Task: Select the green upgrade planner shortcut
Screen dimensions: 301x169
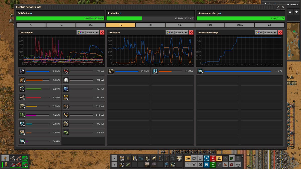Action: point(213,164)
